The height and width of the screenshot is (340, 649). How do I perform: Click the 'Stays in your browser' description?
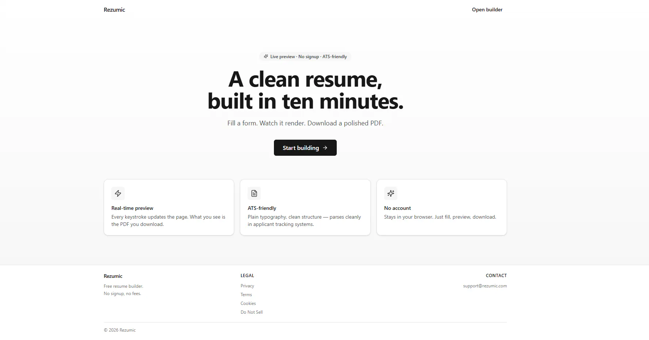pyautogui.click(x=440, y=217)
